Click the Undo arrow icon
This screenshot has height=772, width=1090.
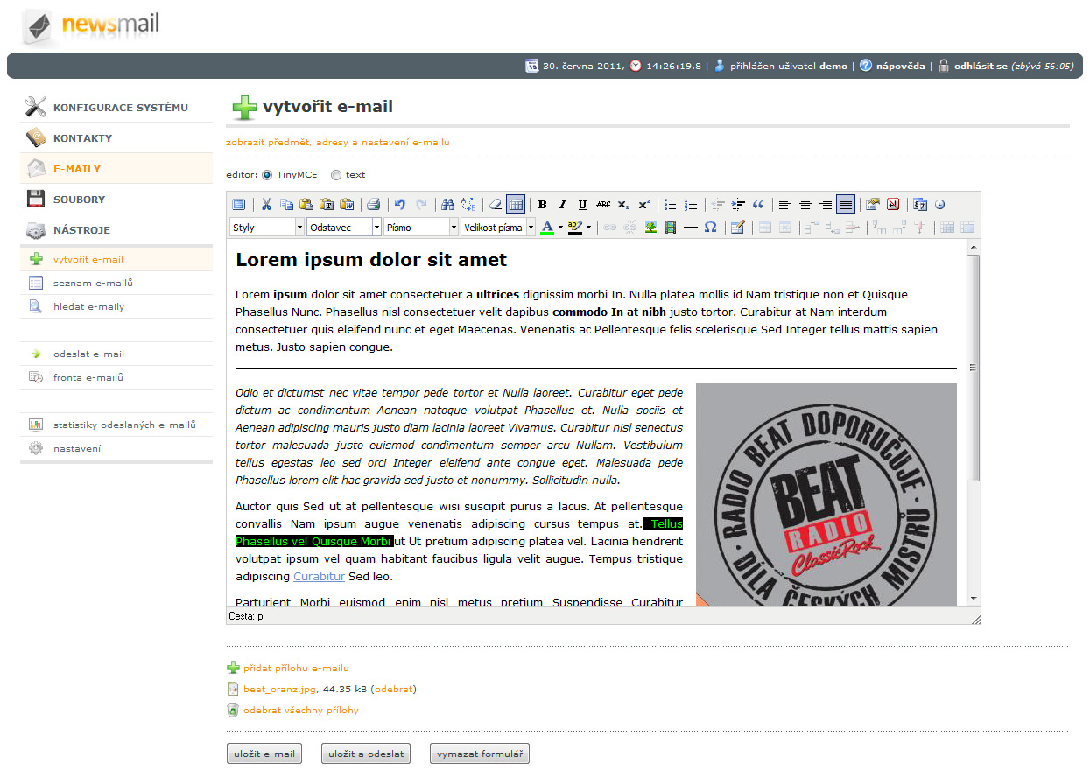click(x=400, y=205)
